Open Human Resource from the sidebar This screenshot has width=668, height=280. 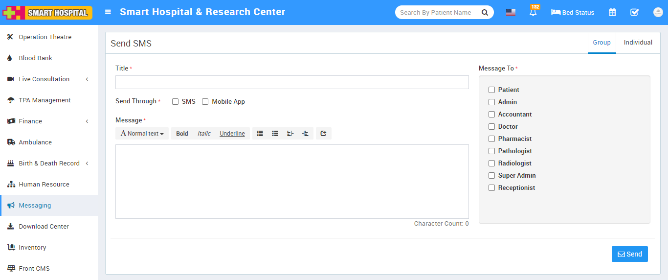coord(44,185)
